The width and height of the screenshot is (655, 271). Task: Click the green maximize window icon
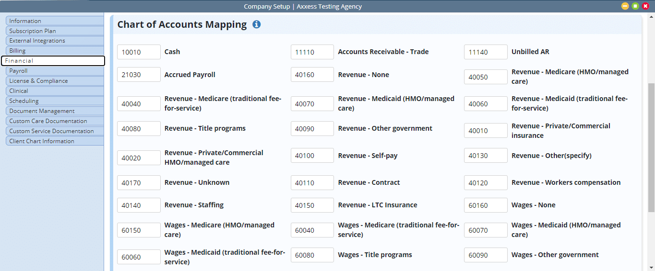[x=635, y=6]
